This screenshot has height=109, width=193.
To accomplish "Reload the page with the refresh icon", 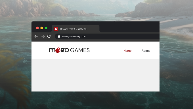I will [49, 36].
